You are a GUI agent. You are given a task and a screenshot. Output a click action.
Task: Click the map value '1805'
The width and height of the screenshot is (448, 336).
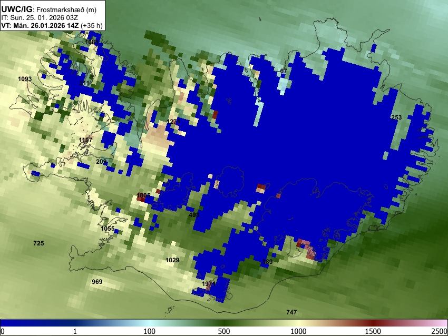point(143,195)
